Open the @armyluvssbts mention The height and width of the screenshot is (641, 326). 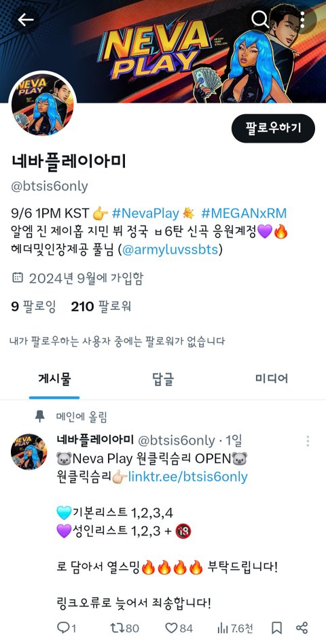click(170, 249)
